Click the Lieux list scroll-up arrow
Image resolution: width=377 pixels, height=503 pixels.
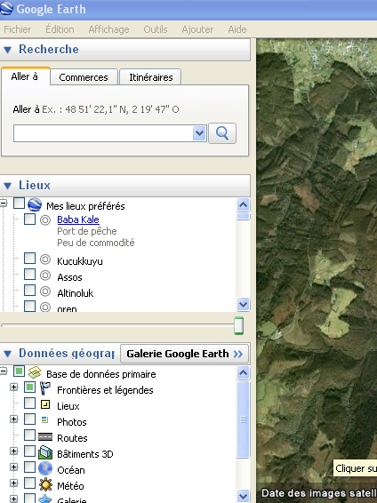[244, 204]
